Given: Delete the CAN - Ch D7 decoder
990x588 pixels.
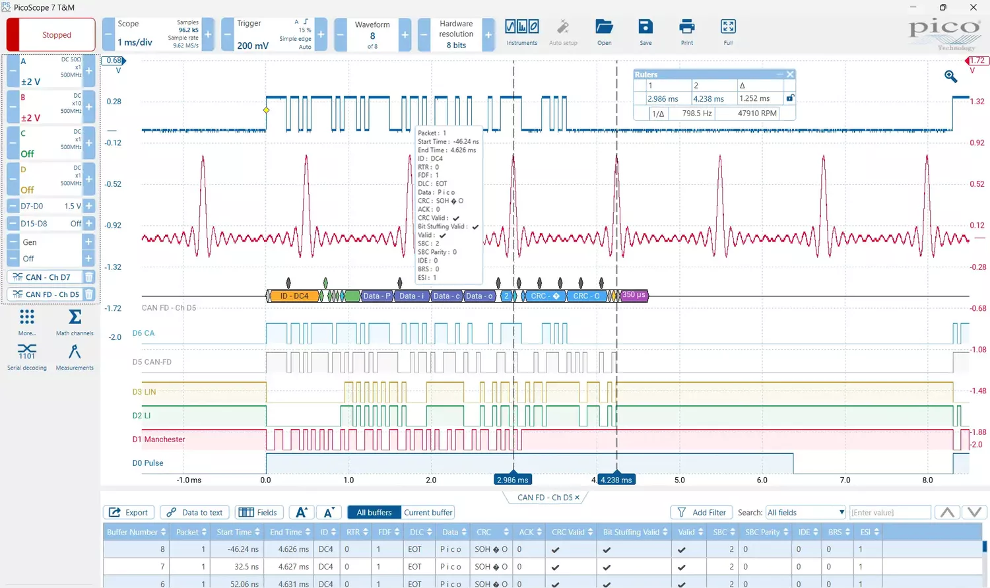Looking at the screenshot, I should click(89, 277).
